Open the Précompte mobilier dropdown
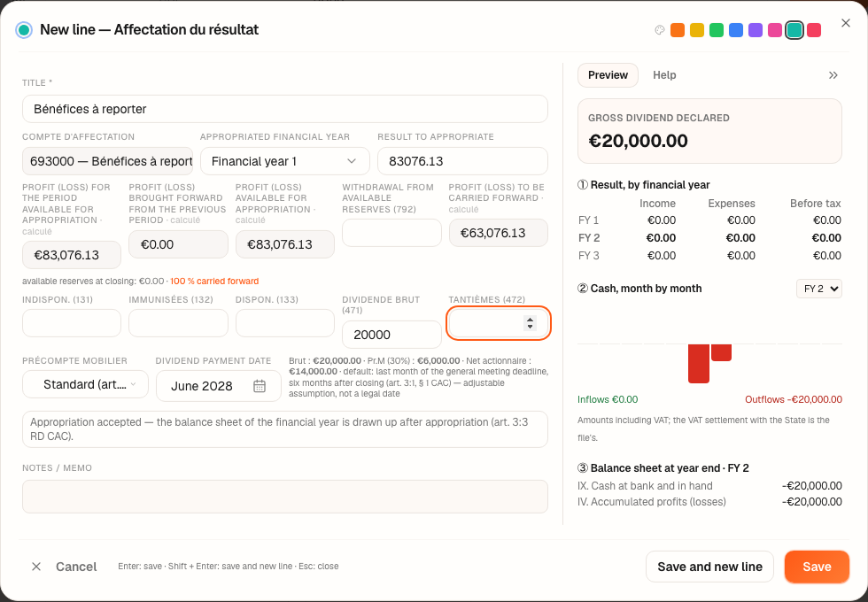Image resolution: width=868 pixels, height=602 pixels. coord(85,384)
